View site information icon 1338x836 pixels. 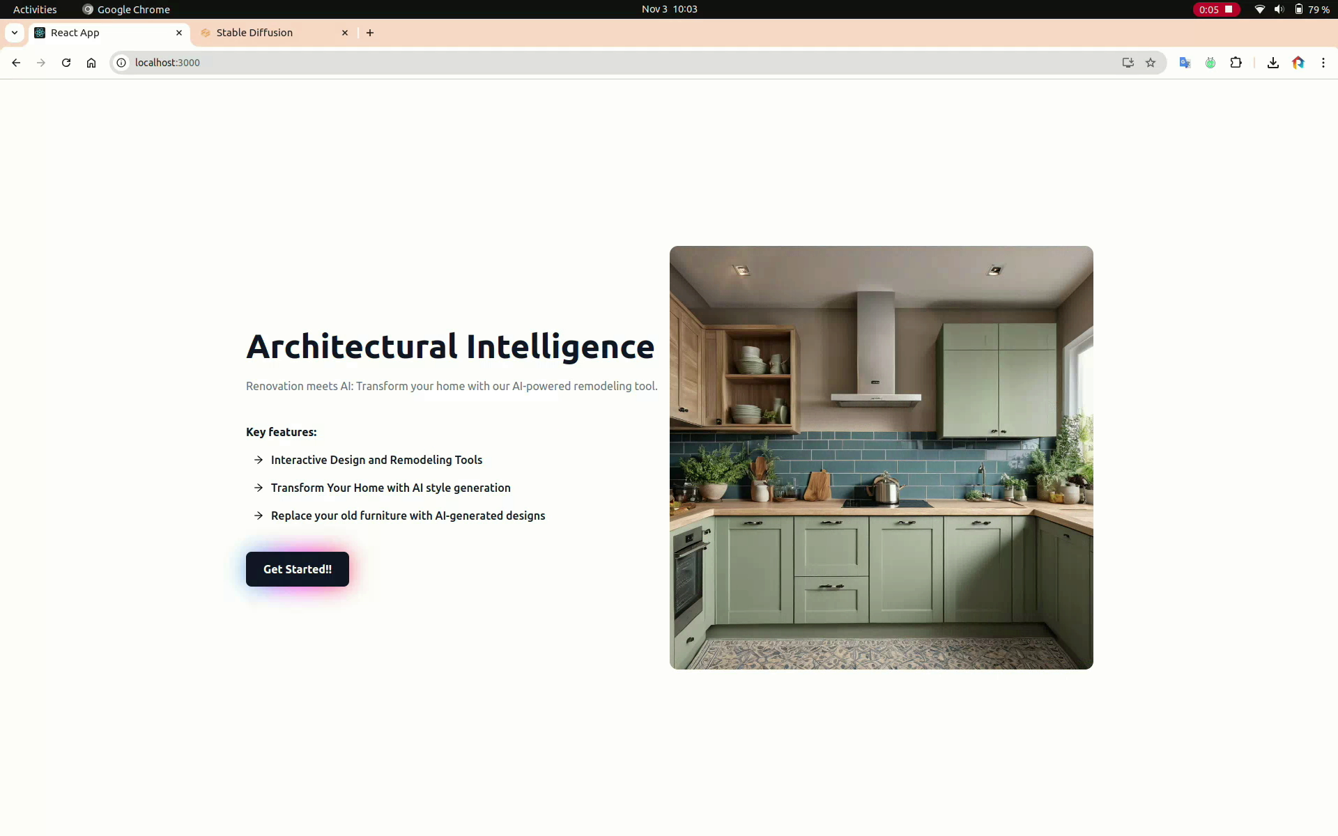tap(121, 63)
